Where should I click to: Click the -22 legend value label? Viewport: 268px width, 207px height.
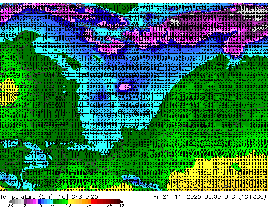tap(25, 205)
